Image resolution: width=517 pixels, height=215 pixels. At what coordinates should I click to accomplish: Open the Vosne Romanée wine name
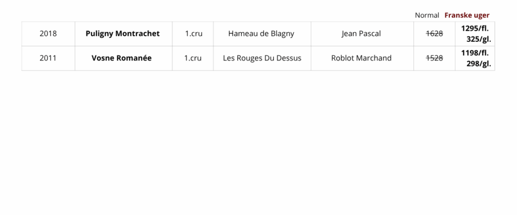click(x=122, y=58)
